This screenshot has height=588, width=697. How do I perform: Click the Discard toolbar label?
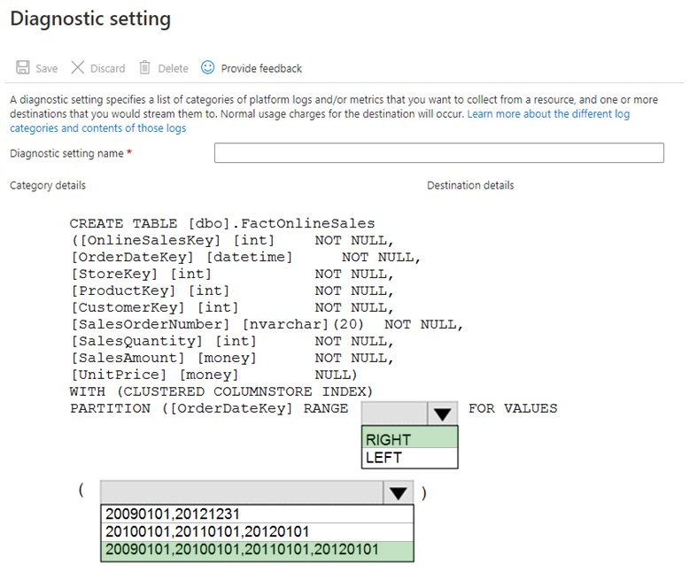coord(107,68)
